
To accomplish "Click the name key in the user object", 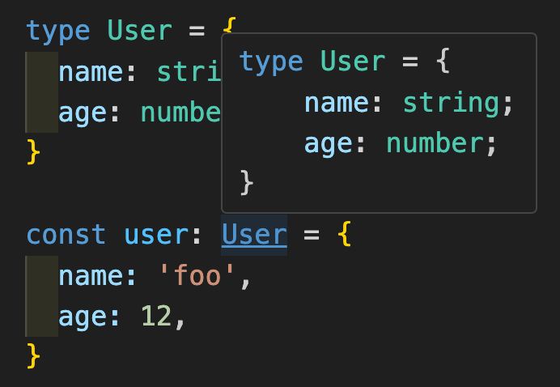I will [x=91, y=278].
